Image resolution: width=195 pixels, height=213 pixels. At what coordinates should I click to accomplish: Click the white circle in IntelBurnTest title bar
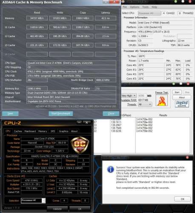coord(181,84)
